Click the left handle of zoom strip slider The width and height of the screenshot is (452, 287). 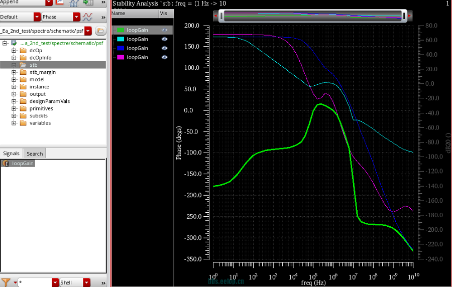point(221,16)
